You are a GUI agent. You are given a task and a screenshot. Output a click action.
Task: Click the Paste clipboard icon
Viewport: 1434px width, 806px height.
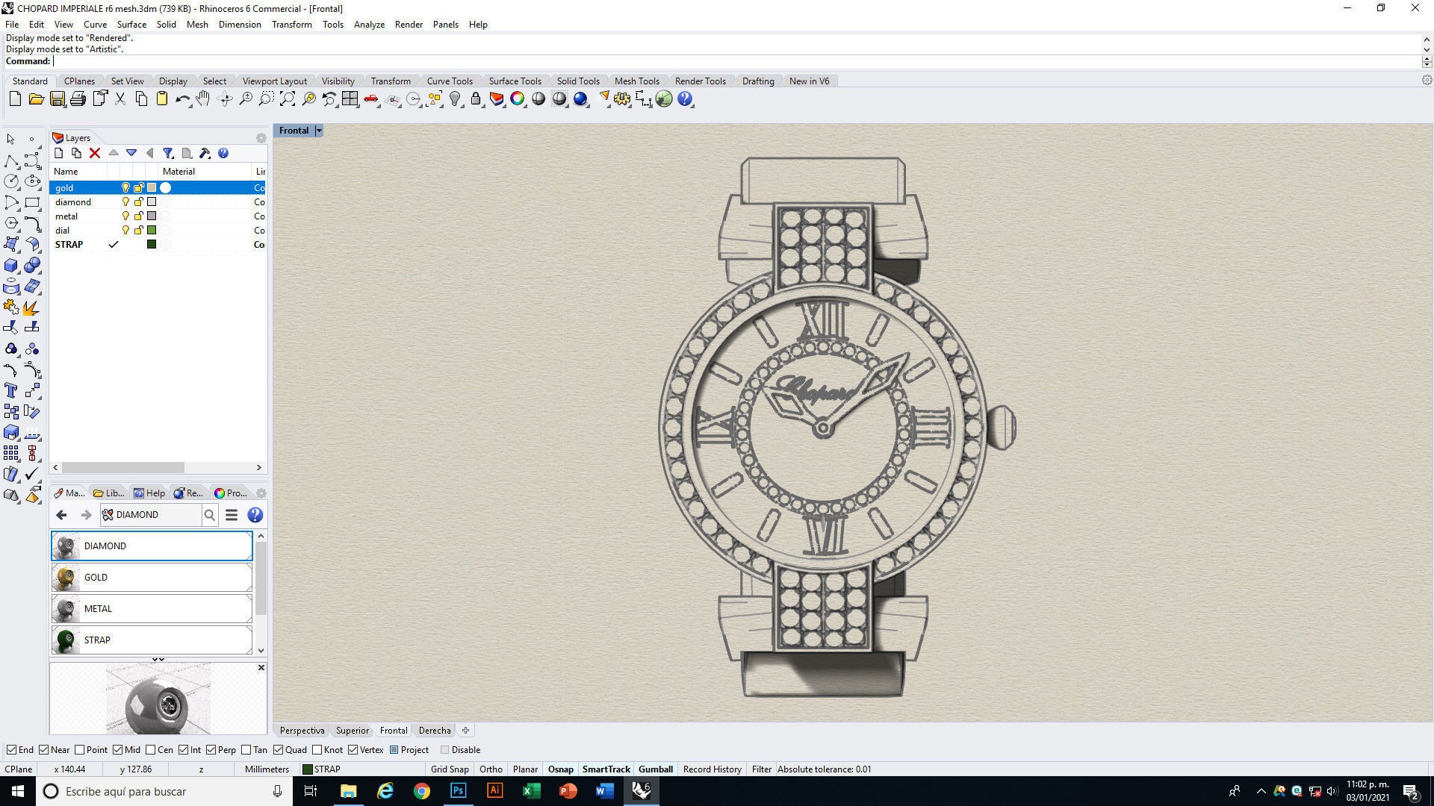click(x=161, y=99)
